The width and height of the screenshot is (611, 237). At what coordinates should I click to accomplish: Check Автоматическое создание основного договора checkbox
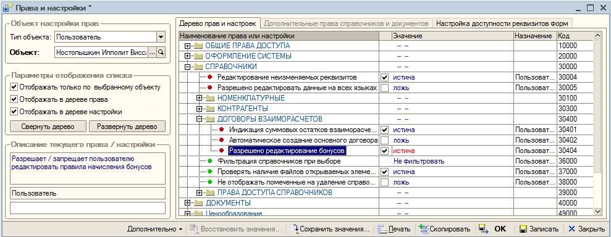[x=385, y=140]
